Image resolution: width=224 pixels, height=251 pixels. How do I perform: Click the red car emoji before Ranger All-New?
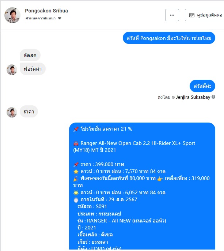click(76, 143)
